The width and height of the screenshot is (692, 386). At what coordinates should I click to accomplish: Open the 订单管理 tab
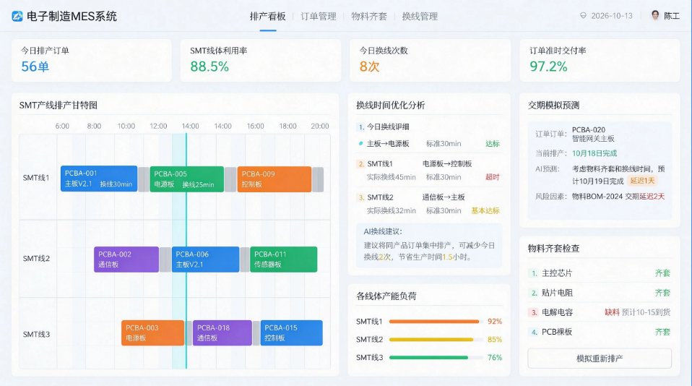[x=319, y=17]
